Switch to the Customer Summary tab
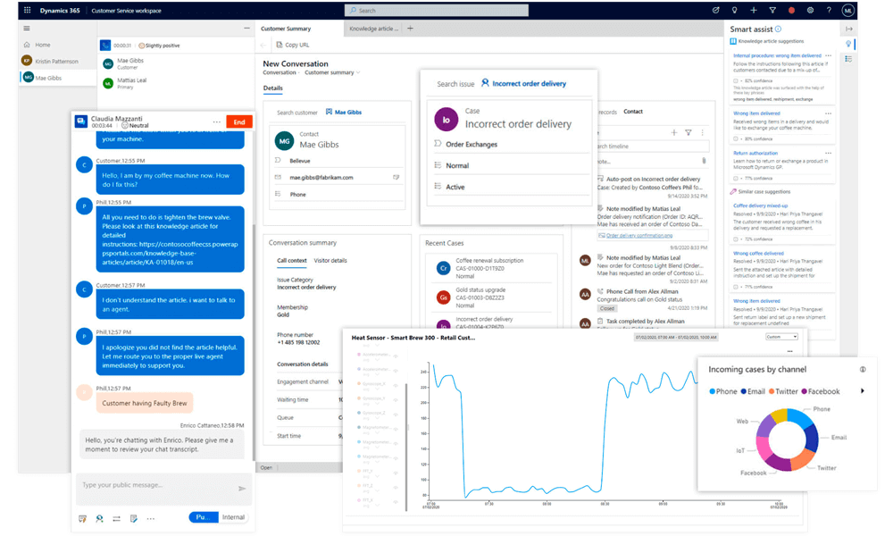The height and width of the screenshot is (536, 893). pyautogui.click(x=286, y=29)
